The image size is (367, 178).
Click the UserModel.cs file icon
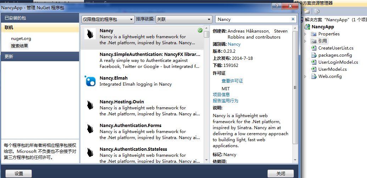pos(314,69)
